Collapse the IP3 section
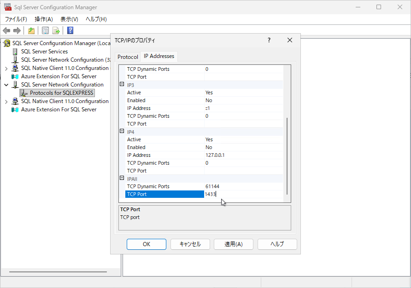Viewport: 411px width, 288px height. point(122,85)
